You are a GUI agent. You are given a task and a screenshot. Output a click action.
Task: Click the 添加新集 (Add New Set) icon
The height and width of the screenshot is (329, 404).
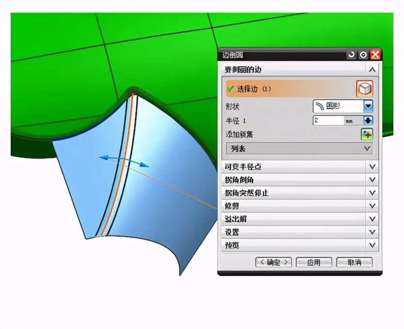pyautogui.click(x=367, y=134)
